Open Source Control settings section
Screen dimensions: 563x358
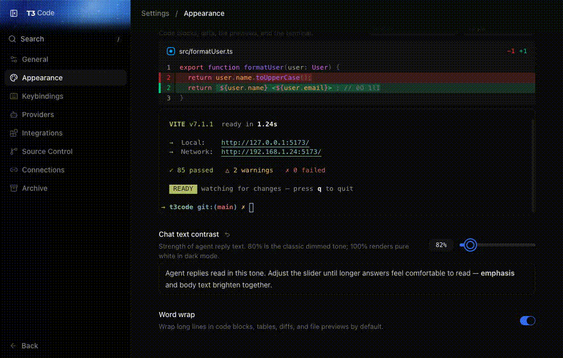pos(65,152)
